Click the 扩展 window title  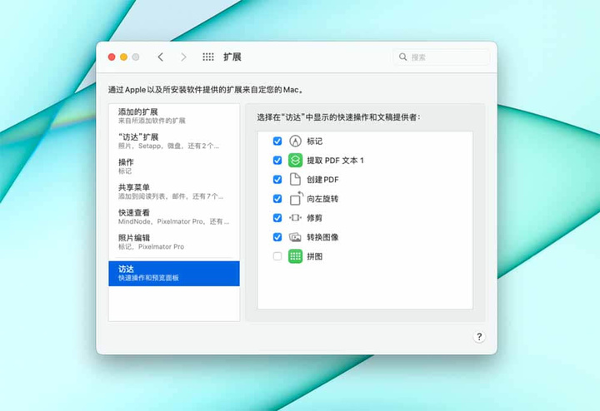point(232,57)
